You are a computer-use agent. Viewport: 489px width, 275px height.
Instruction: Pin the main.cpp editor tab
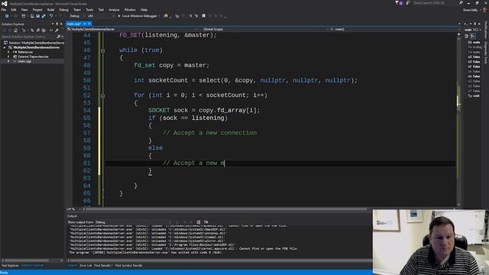(x=85, y=24)
